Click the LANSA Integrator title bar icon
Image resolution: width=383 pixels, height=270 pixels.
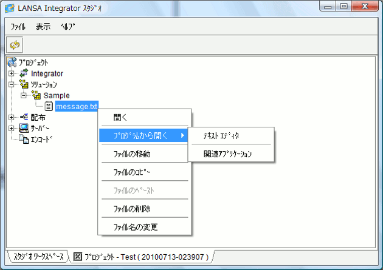(10, 8)
